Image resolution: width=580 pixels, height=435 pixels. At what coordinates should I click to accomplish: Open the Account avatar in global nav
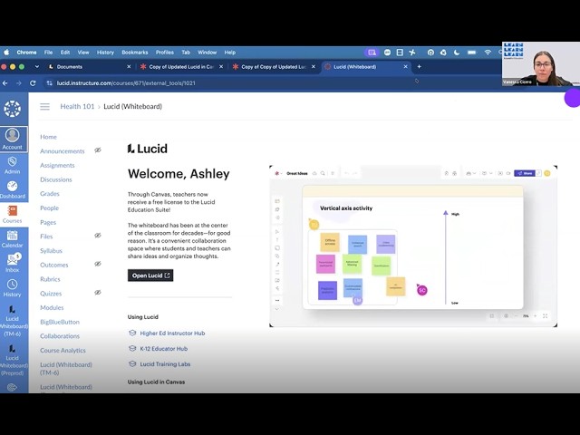tap(12, 139)
